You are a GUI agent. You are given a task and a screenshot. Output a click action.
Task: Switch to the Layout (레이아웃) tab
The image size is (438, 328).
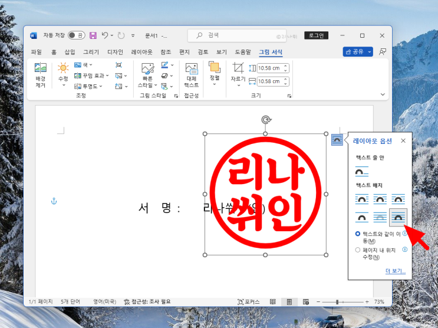142,52
